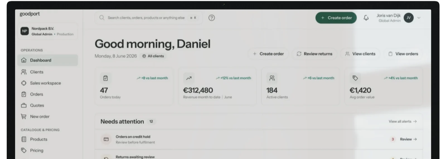This screenshot has height=159, width=446.
Task: Click the View clients quick action
Action: (x=360, y=54)
